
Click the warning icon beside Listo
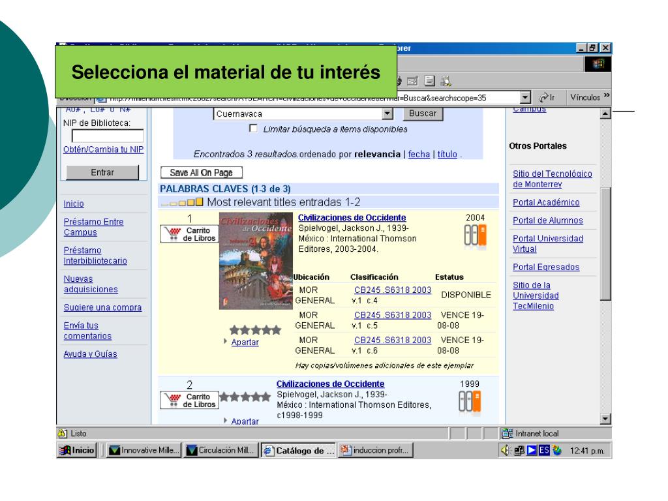point(63,433)
